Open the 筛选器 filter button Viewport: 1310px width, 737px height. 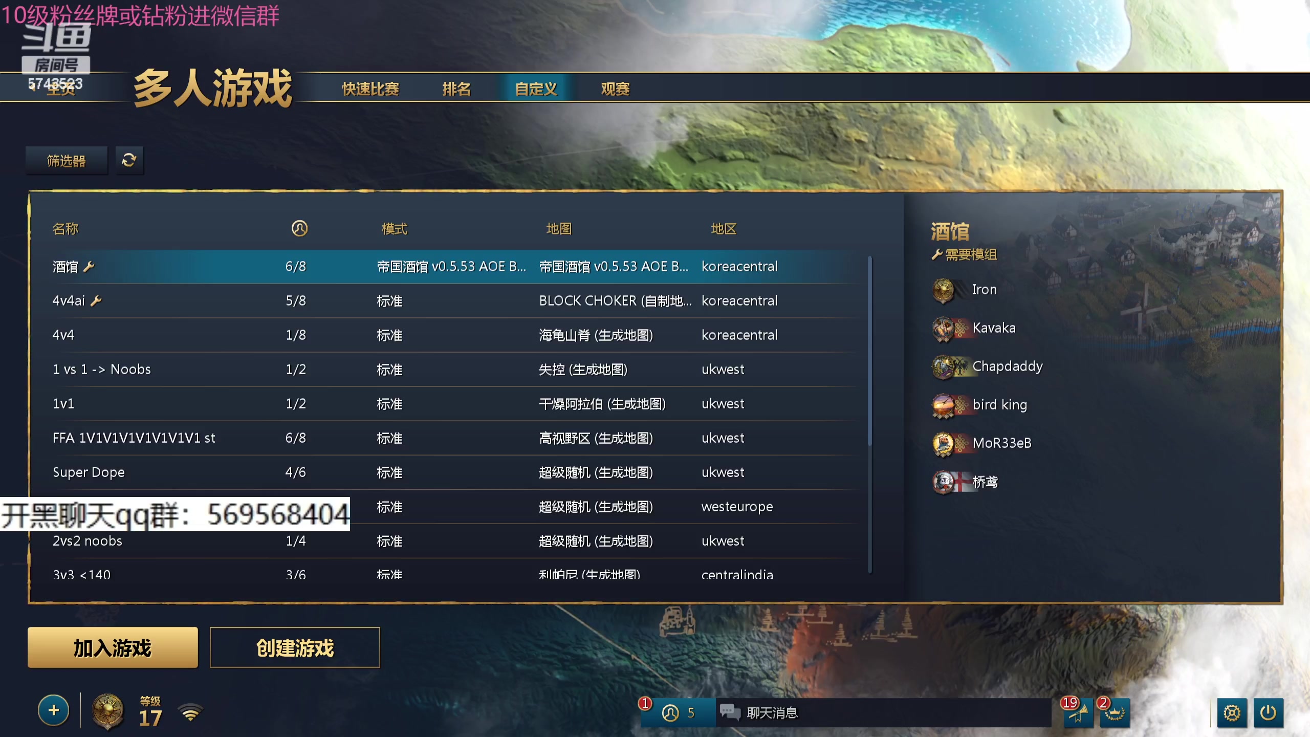67,161
